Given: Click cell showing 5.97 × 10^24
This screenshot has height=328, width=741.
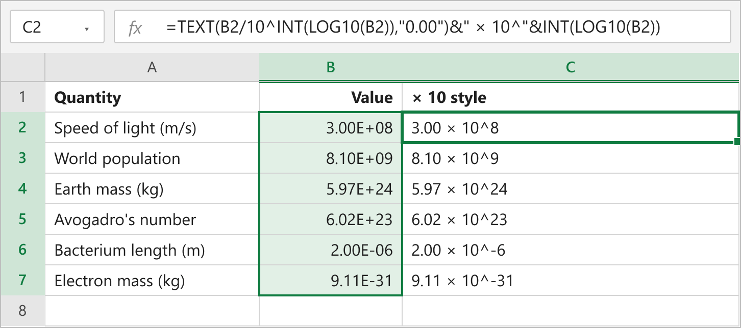Looking at the screenshot, I should pyautogui.click(x=571, y=188).
